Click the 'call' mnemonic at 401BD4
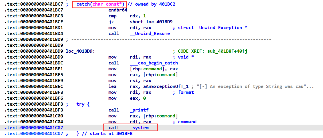The height and width of the screenshot is (138, 323). 114,34
